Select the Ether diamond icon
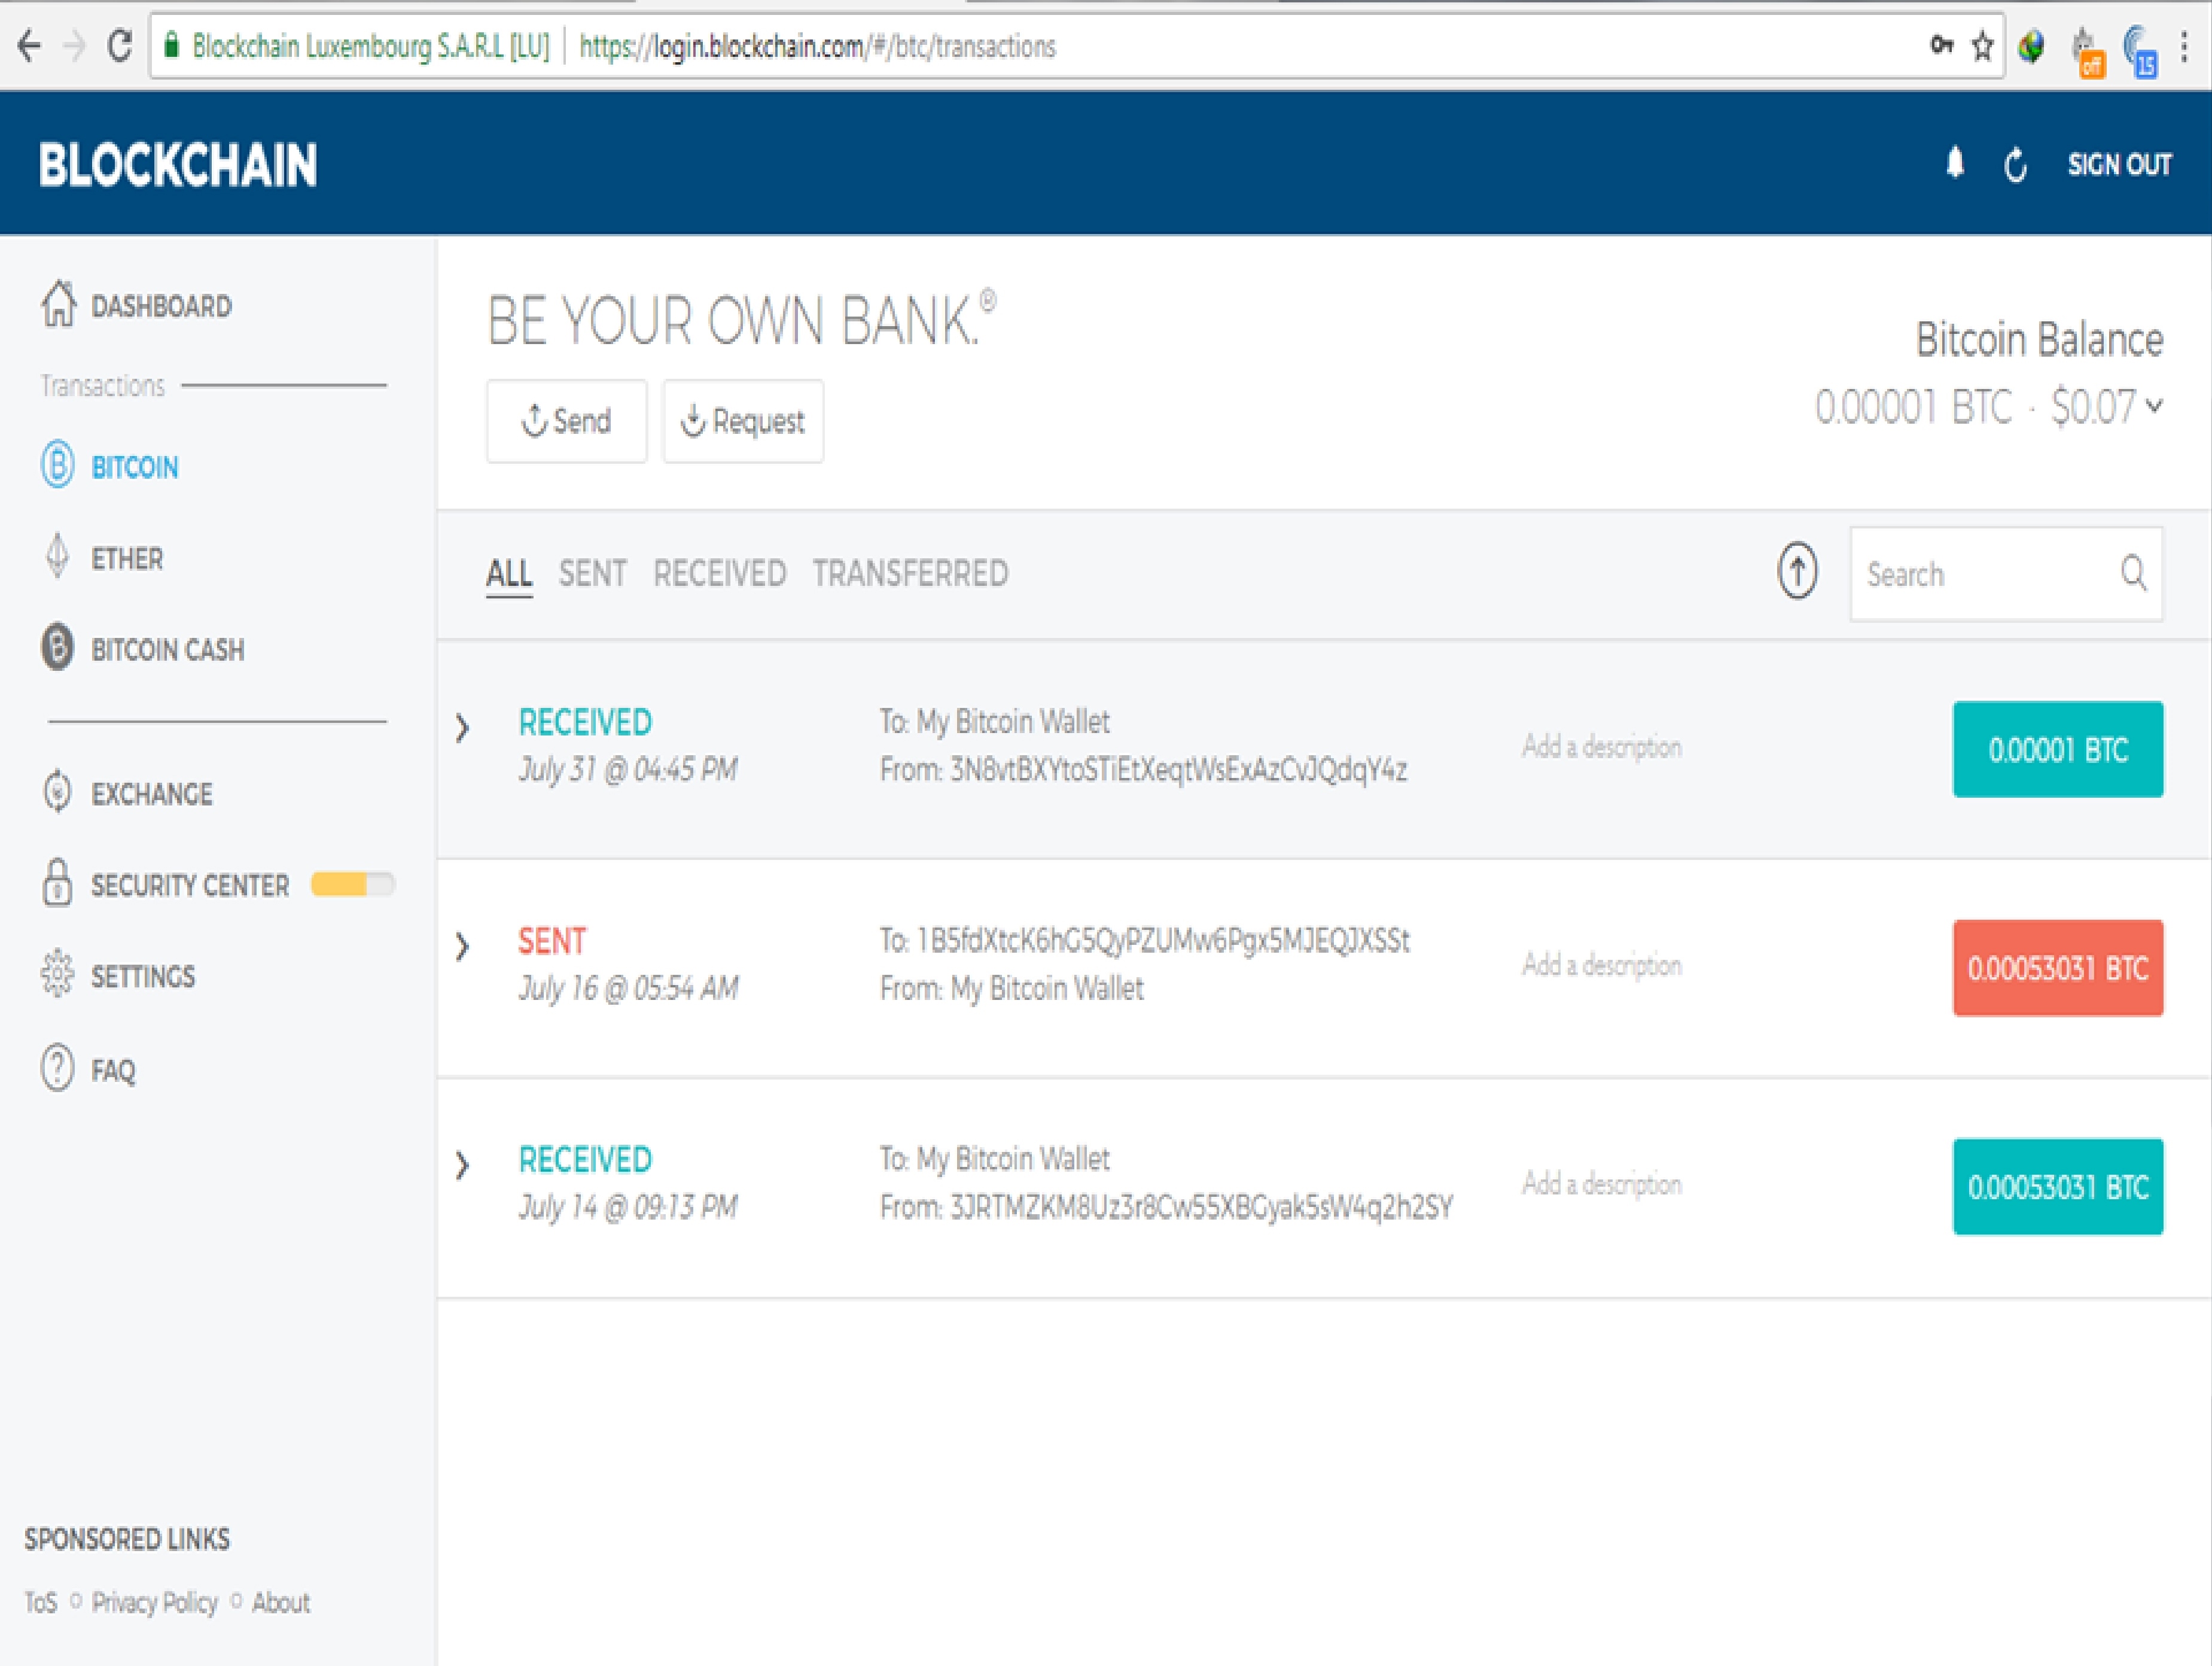2212x1666 pixels. click(57, 555)
